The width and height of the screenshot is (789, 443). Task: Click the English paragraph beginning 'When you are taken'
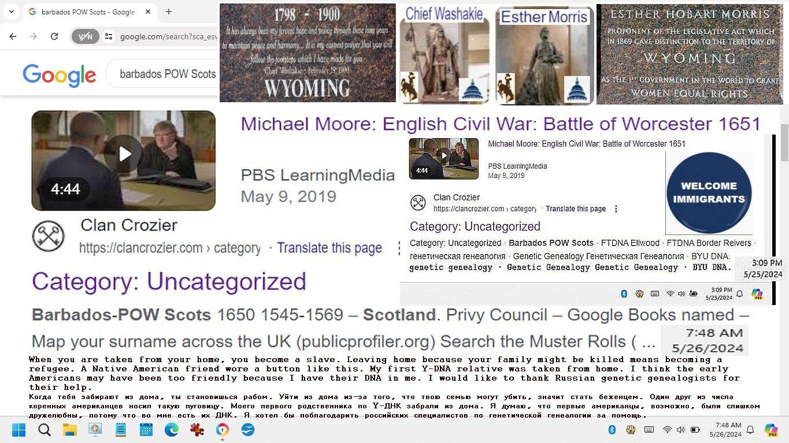(384, 373)
